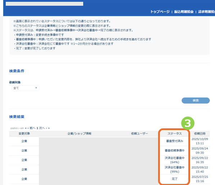Click the 次へ pagination link
215x185 pixels.
click(42, 128)
